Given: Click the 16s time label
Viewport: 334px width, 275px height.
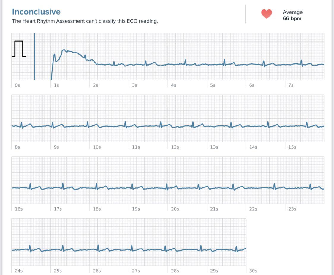Looking at the screenshot, I should (x=18, y=209).
